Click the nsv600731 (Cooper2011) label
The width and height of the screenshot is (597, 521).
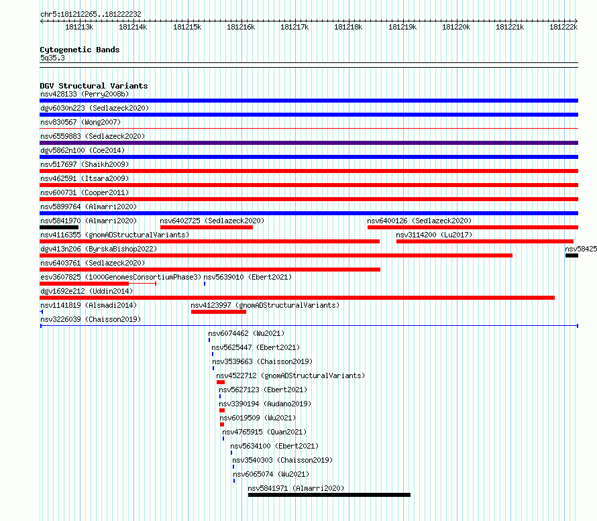pyautogui.click(x=85, y=192)
